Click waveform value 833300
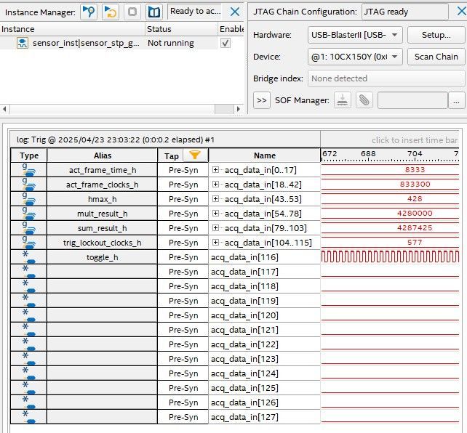This screenshot has height=433, width=467. [x=415, y=184]
